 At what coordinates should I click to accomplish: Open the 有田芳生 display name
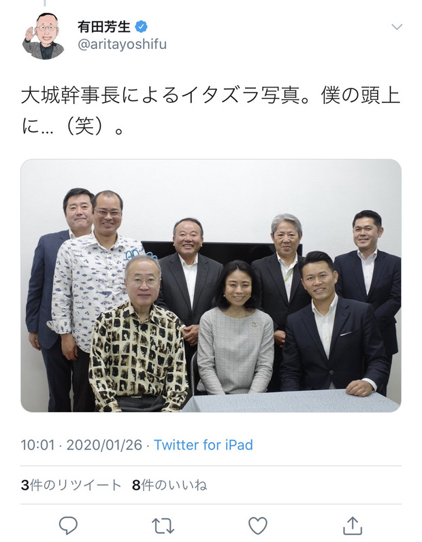[x=103, y=27]
